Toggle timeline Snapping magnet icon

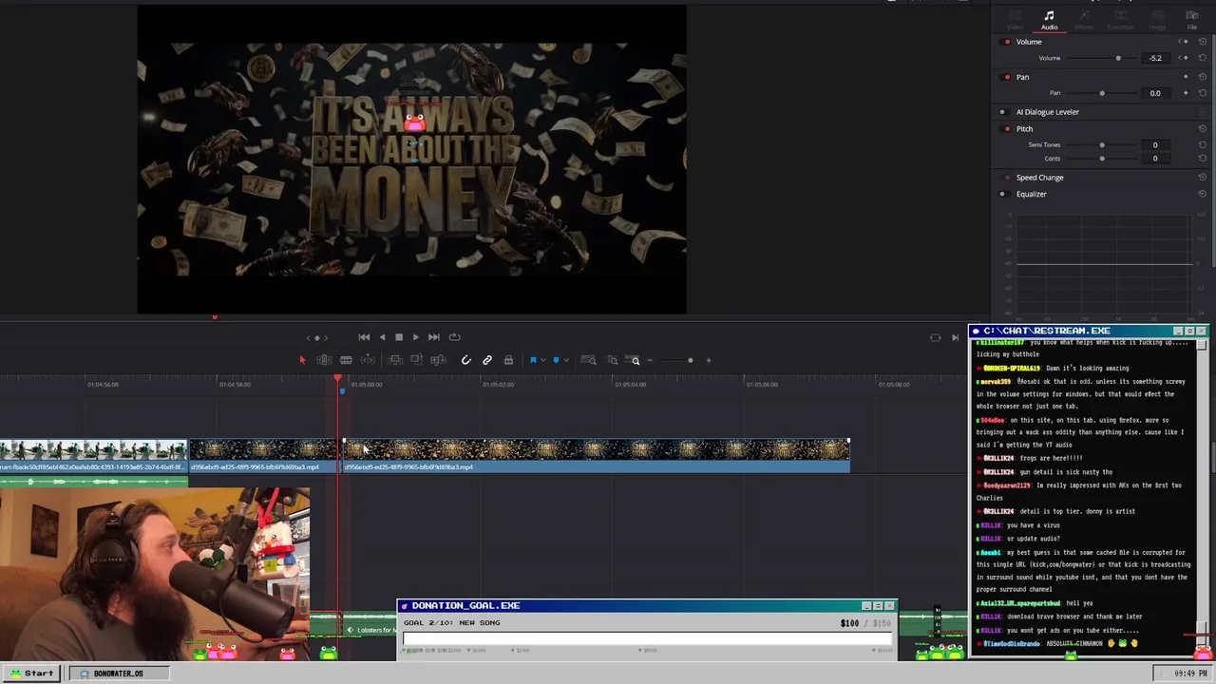[466, 360]
